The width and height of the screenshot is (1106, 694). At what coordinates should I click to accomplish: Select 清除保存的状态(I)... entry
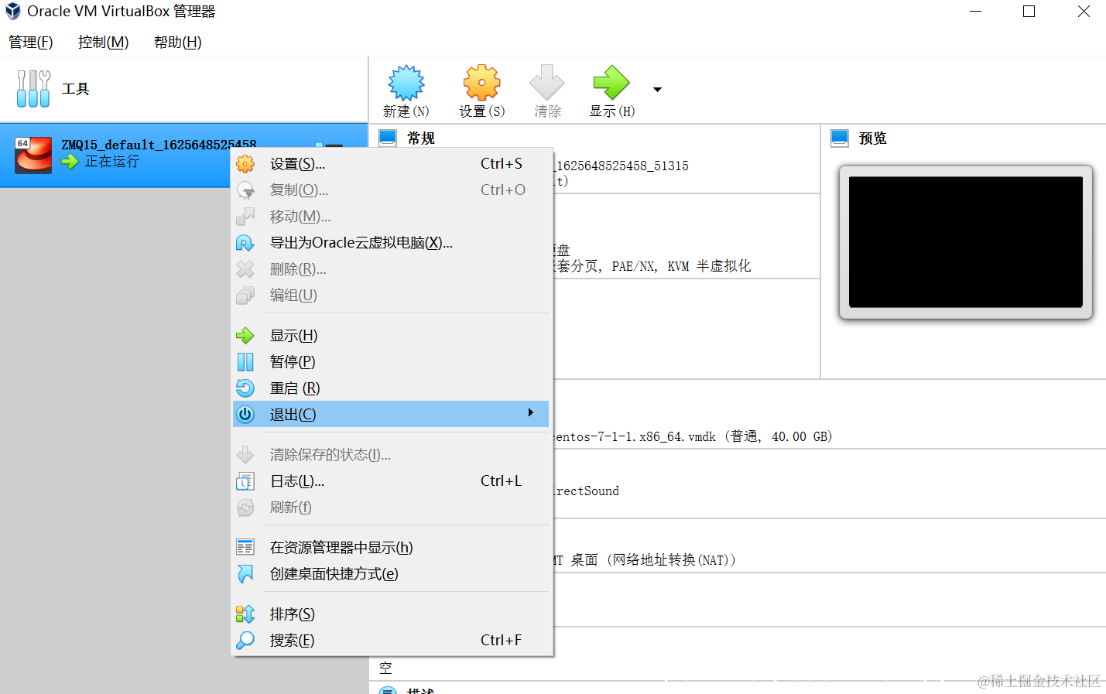click(x=391, y=455)
